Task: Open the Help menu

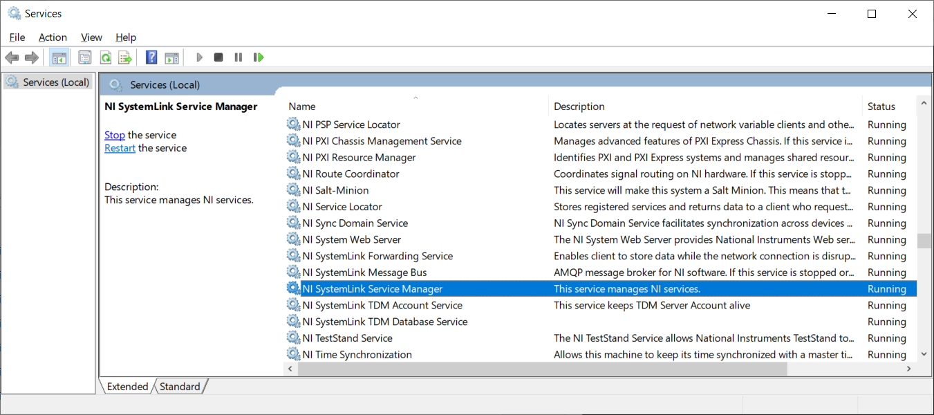Action: click(x=126, y=37)
